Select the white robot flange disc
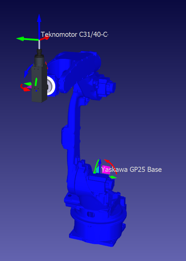 click(x=51, y=86)
